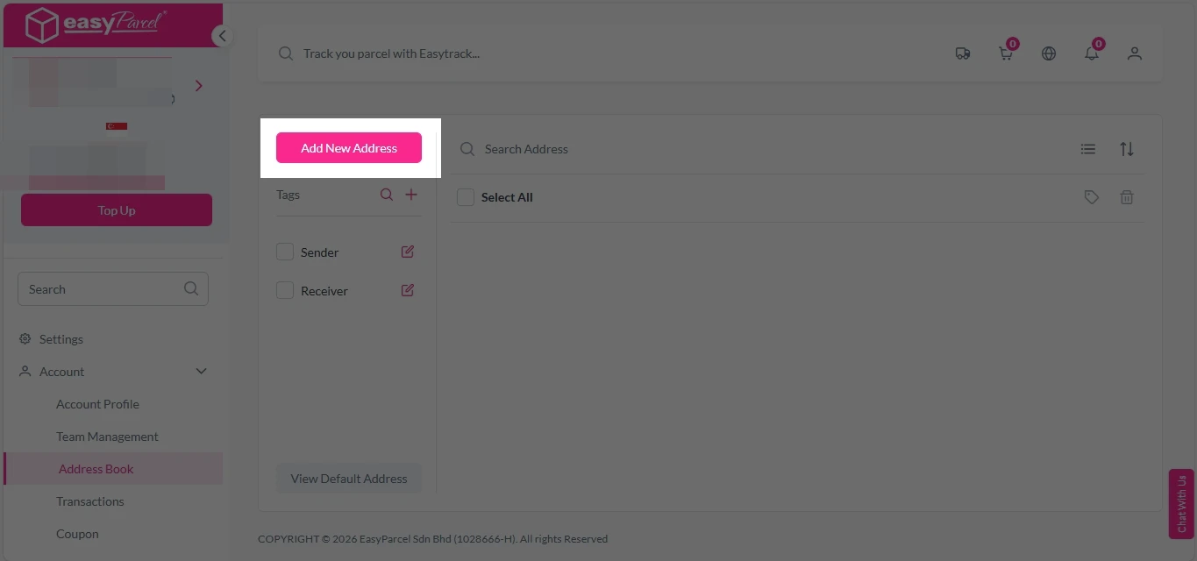Check the Sender tag checkbox

pyautogui.click(x=284, y=251)
